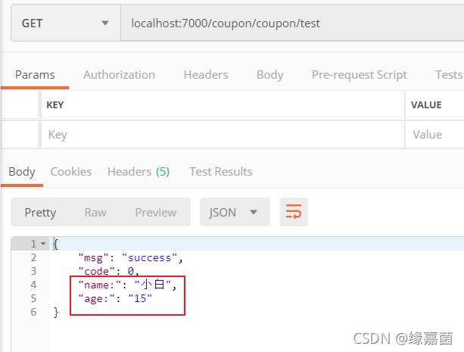Open the response Headers (5) tab
464x352 pixels.
(x=139, y=172)
